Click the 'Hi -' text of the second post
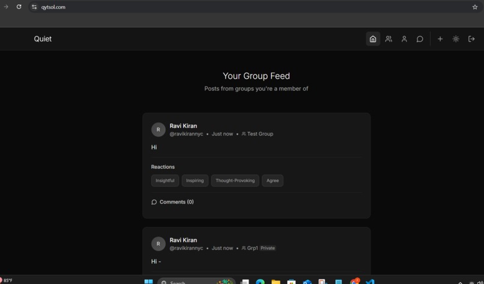The image size is (484, 284). (156, 261)
